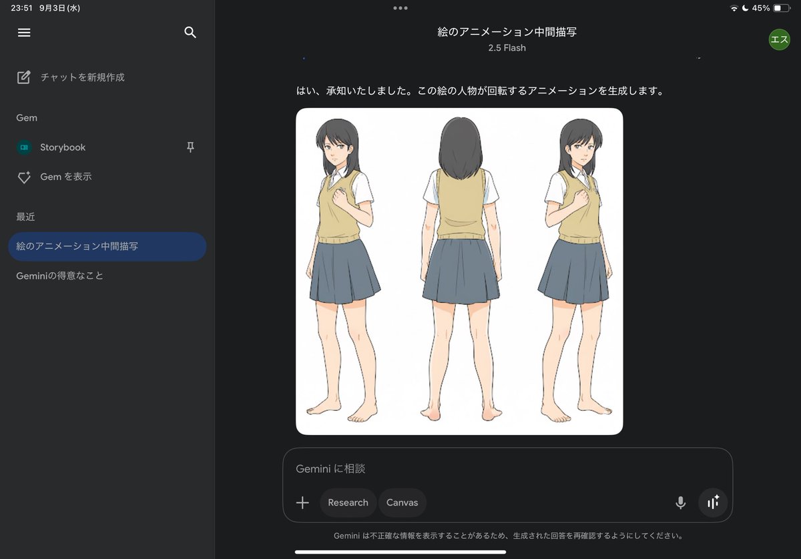Tap the battery status icon
This screenshot has width=801, height=559.
[x=782, y=8]
